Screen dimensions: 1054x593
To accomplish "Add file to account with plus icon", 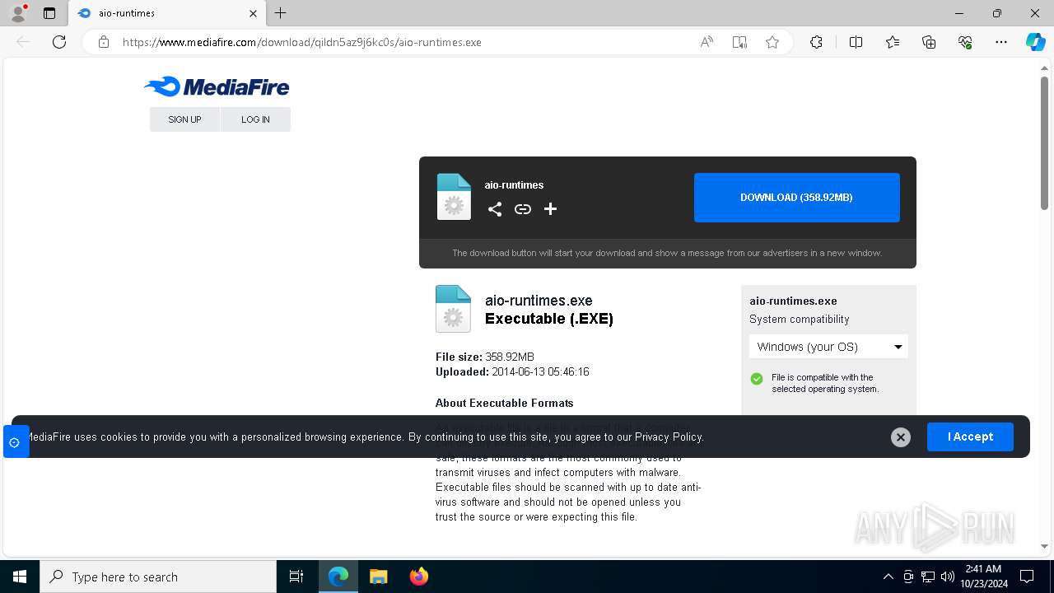I will 551,209.
